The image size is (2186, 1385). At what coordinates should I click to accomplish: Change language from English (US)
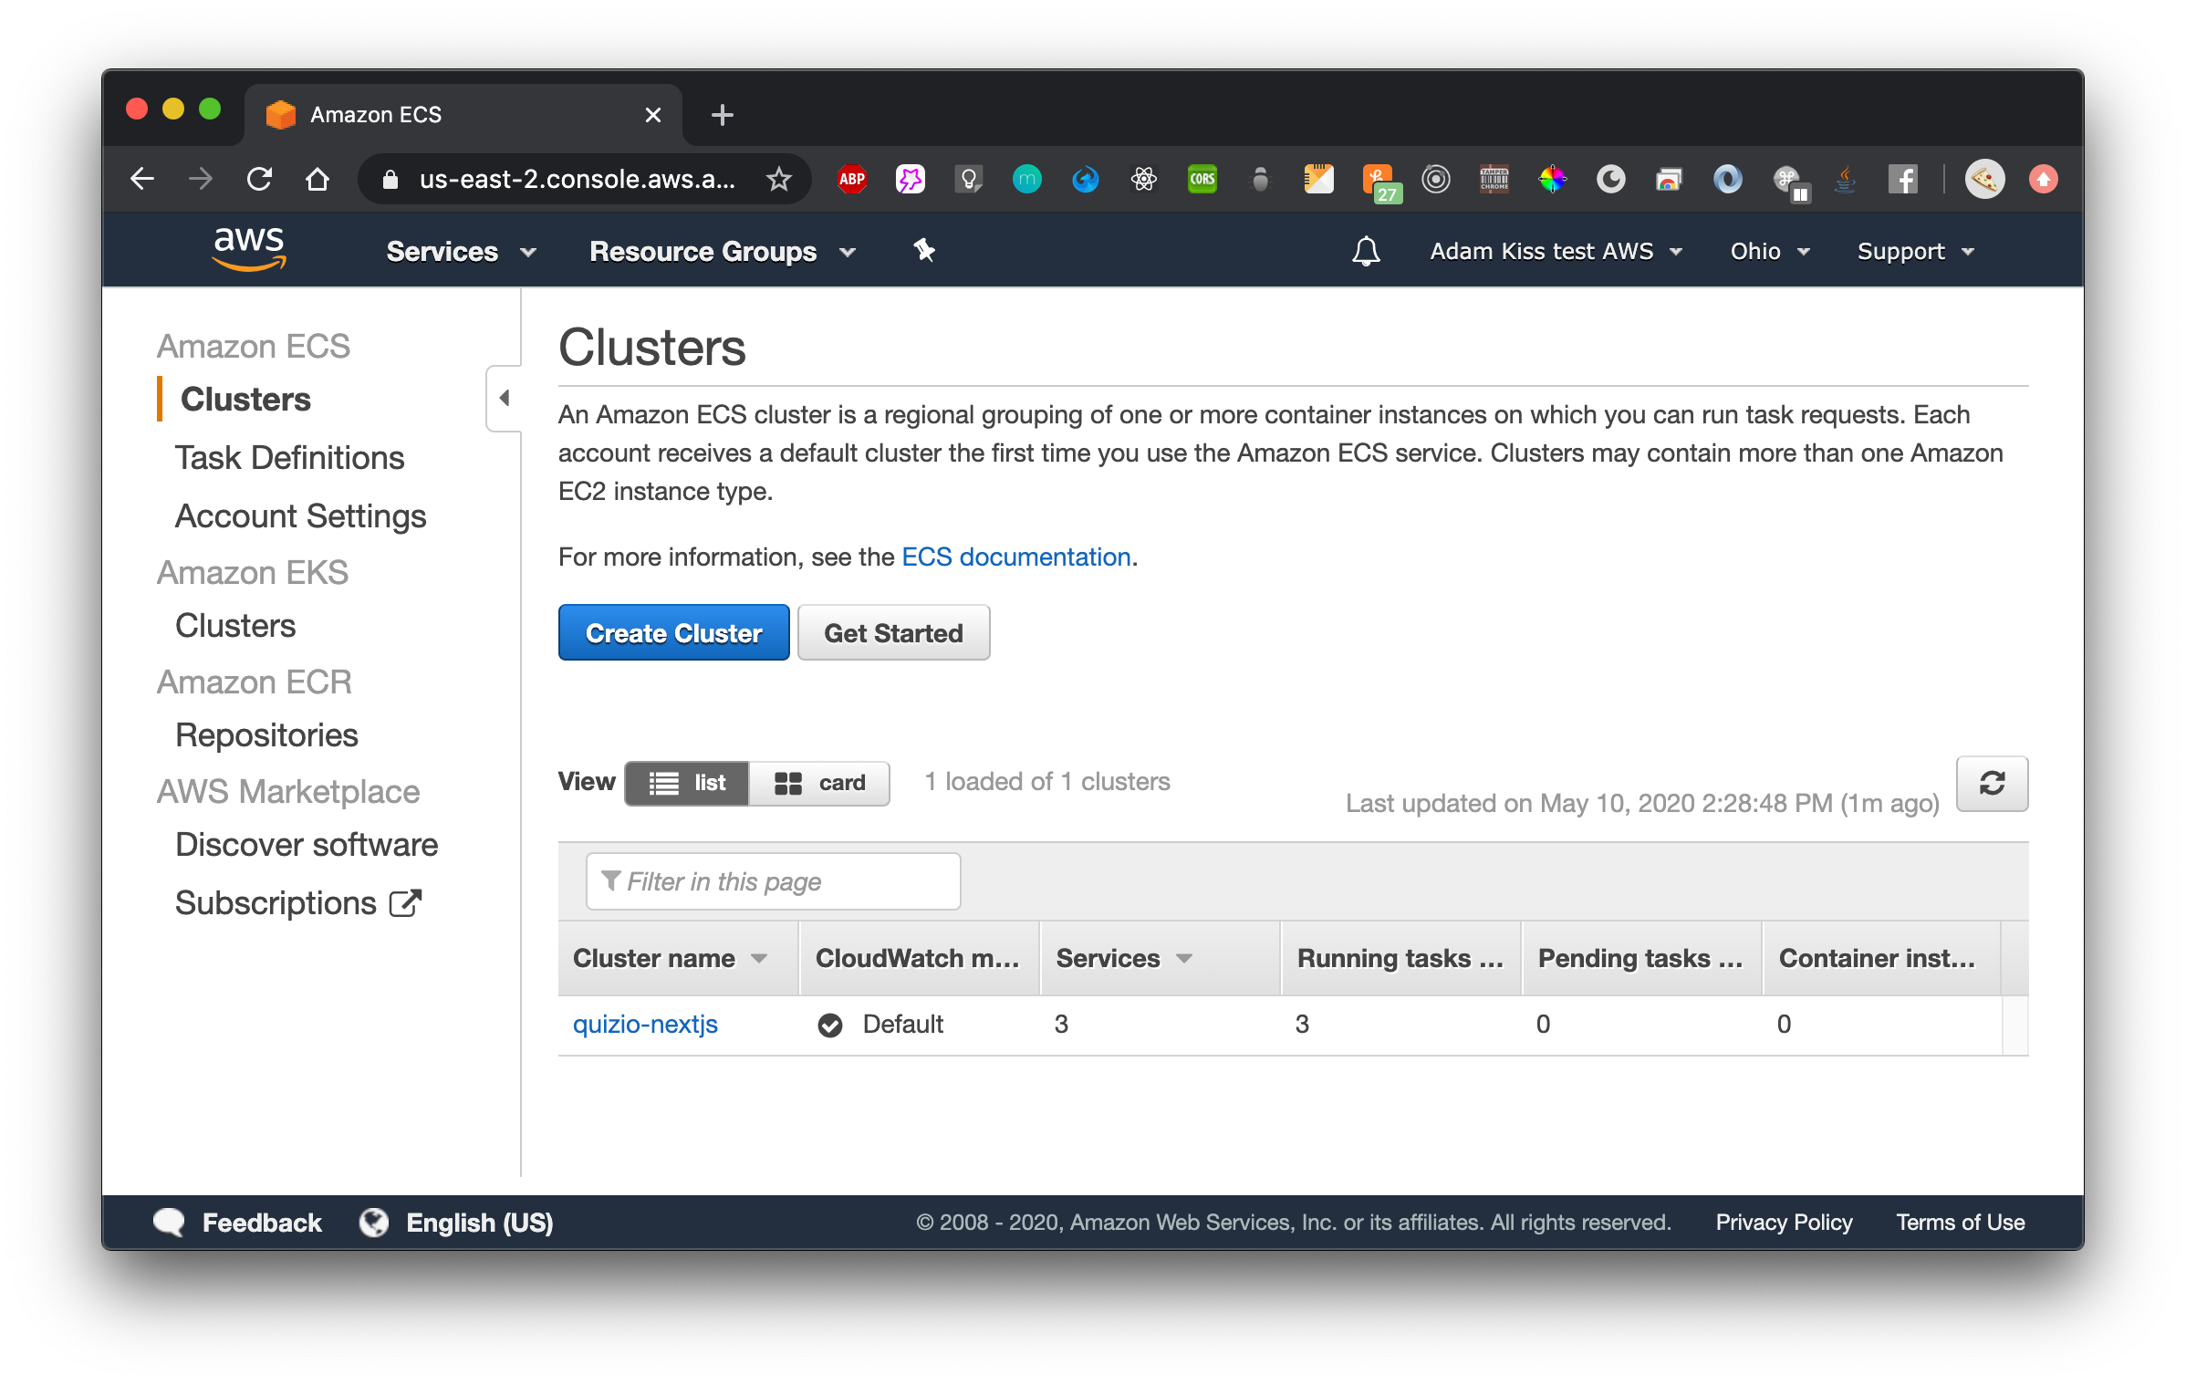pyautogui.click(x=457, y=1223)
